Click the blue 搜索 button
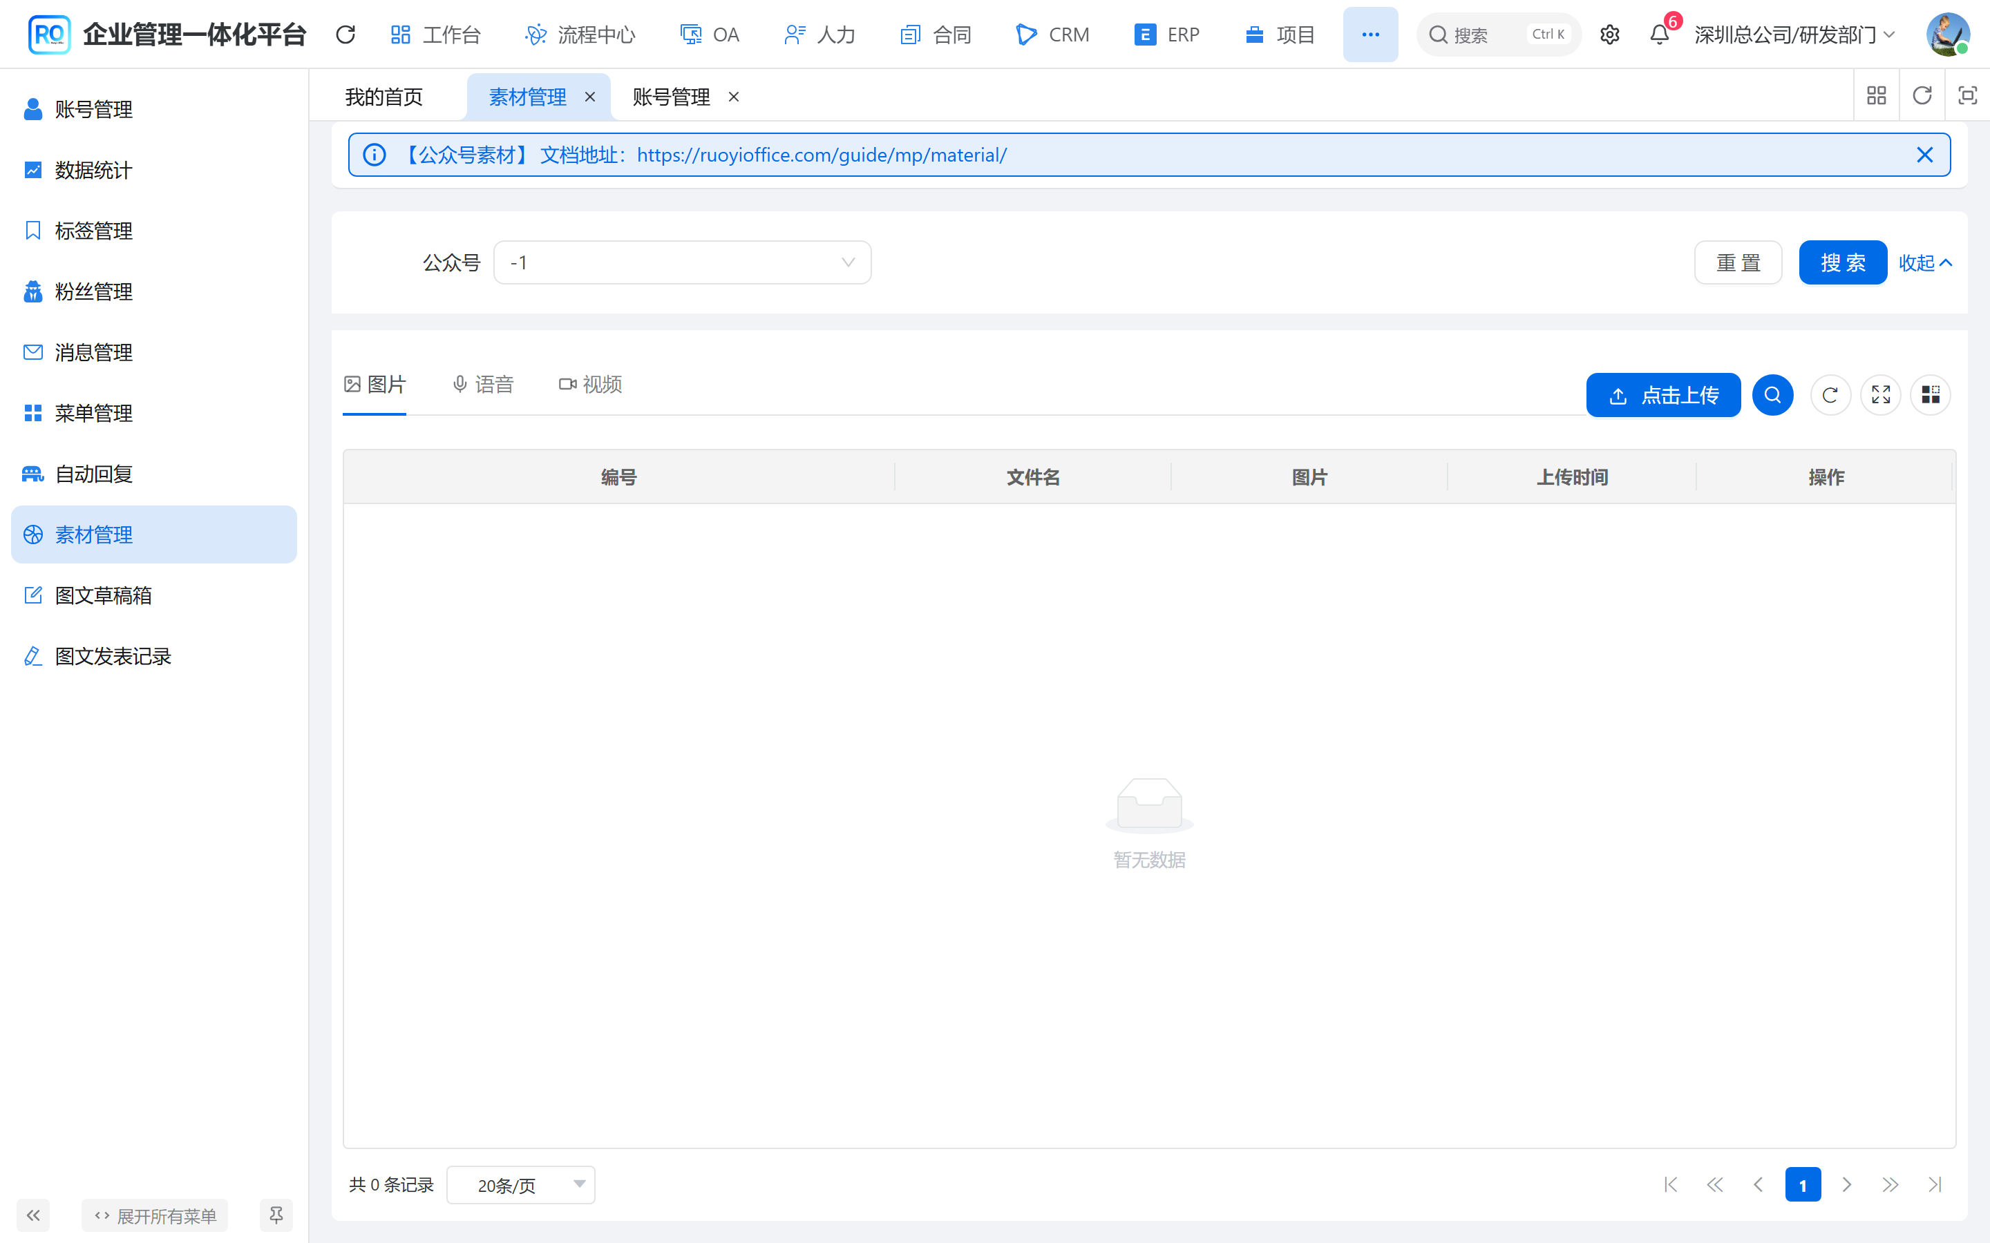1990x1243 pixels. (x=1842, y=263)
